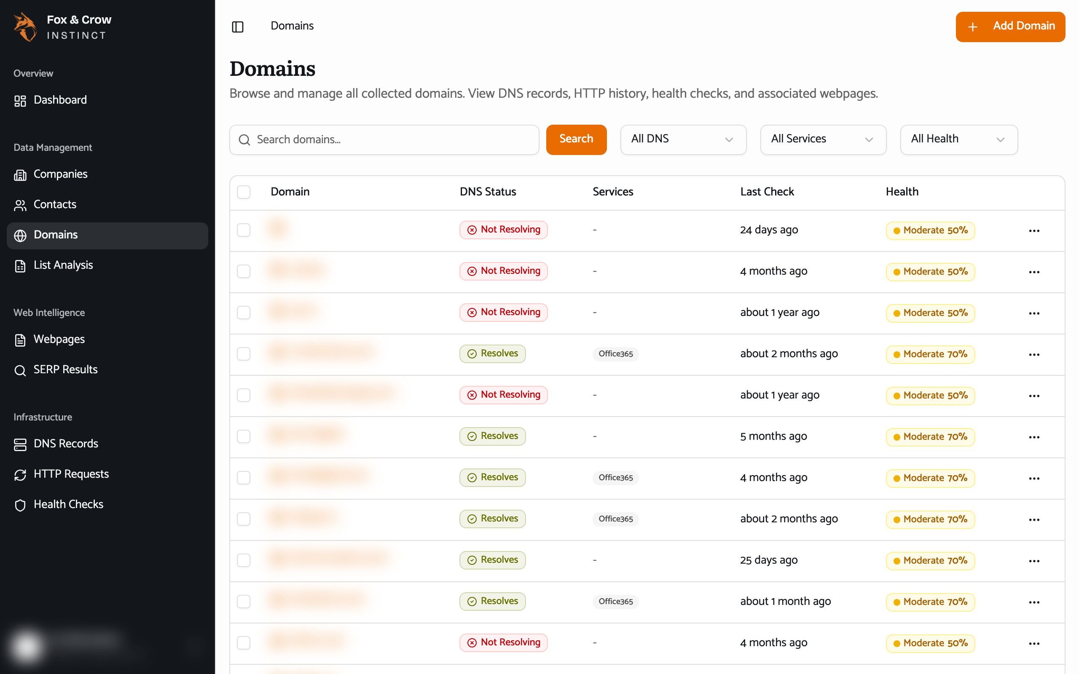Screen dimensions: 1079x674
Task: Click the HTTP Requests refresh icon
Action: (20, 474)
